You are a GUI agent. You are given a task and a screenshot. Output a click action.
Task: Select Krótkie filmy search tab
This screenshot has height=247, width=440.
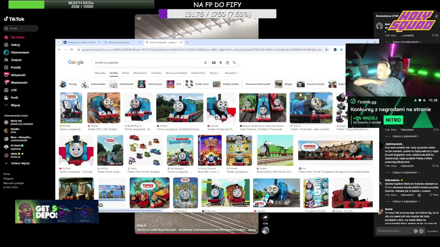tap(198, 73)
